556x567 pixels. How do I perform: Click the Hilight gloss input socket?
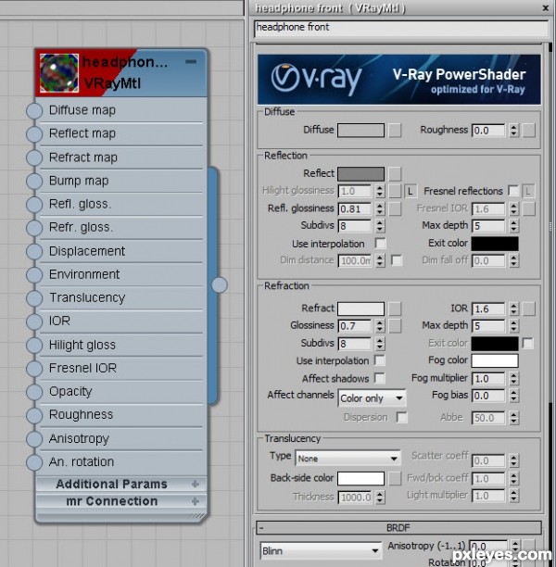tap(34, 345)
